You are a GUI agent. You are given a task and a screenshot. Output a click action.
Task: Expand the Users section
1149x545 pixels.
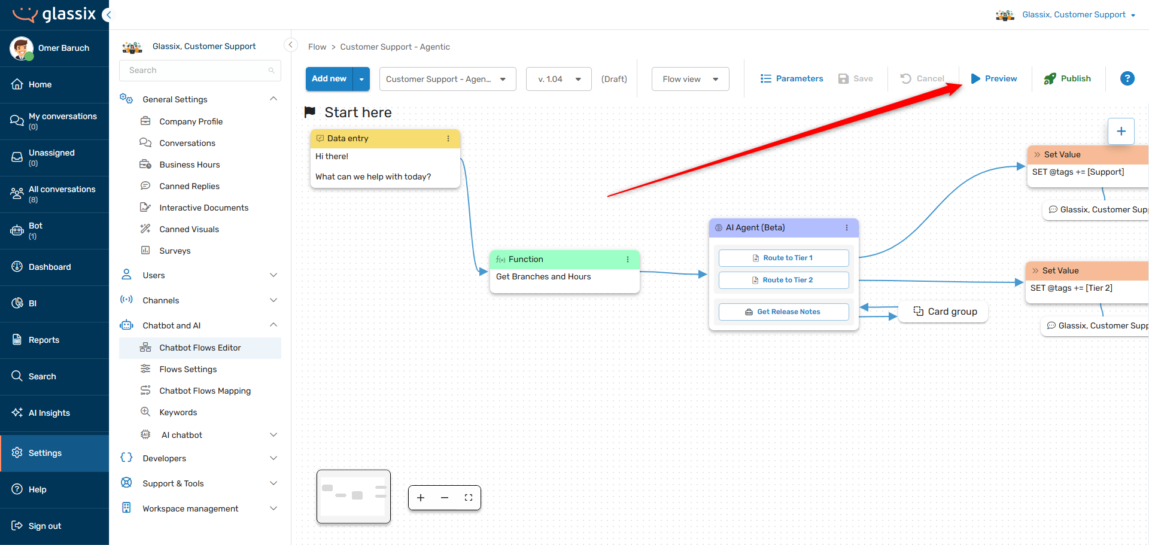273,275
